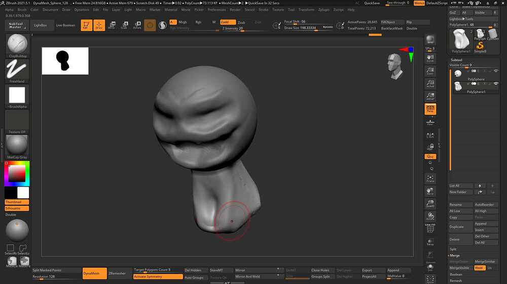Pick a color in the color picker square
This screenshot has width=507, height=284.
17,174
